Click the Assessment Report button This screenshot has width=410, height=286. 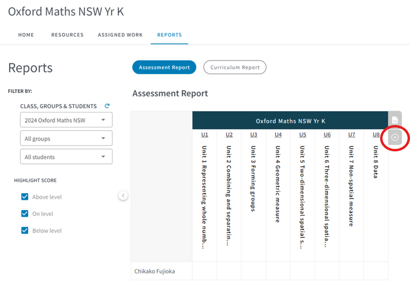(x=164, y=67)
